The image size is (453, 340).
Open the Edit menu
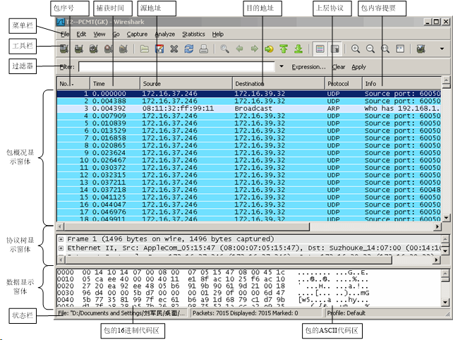(x=81, y=34)
